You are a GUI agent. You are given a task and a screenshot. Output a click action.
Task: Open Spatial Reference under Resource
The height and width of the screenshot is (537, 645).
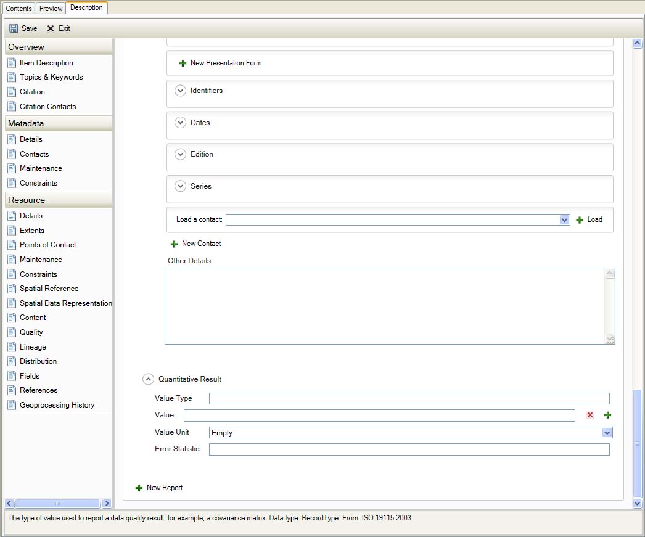[x=49, y=289]
